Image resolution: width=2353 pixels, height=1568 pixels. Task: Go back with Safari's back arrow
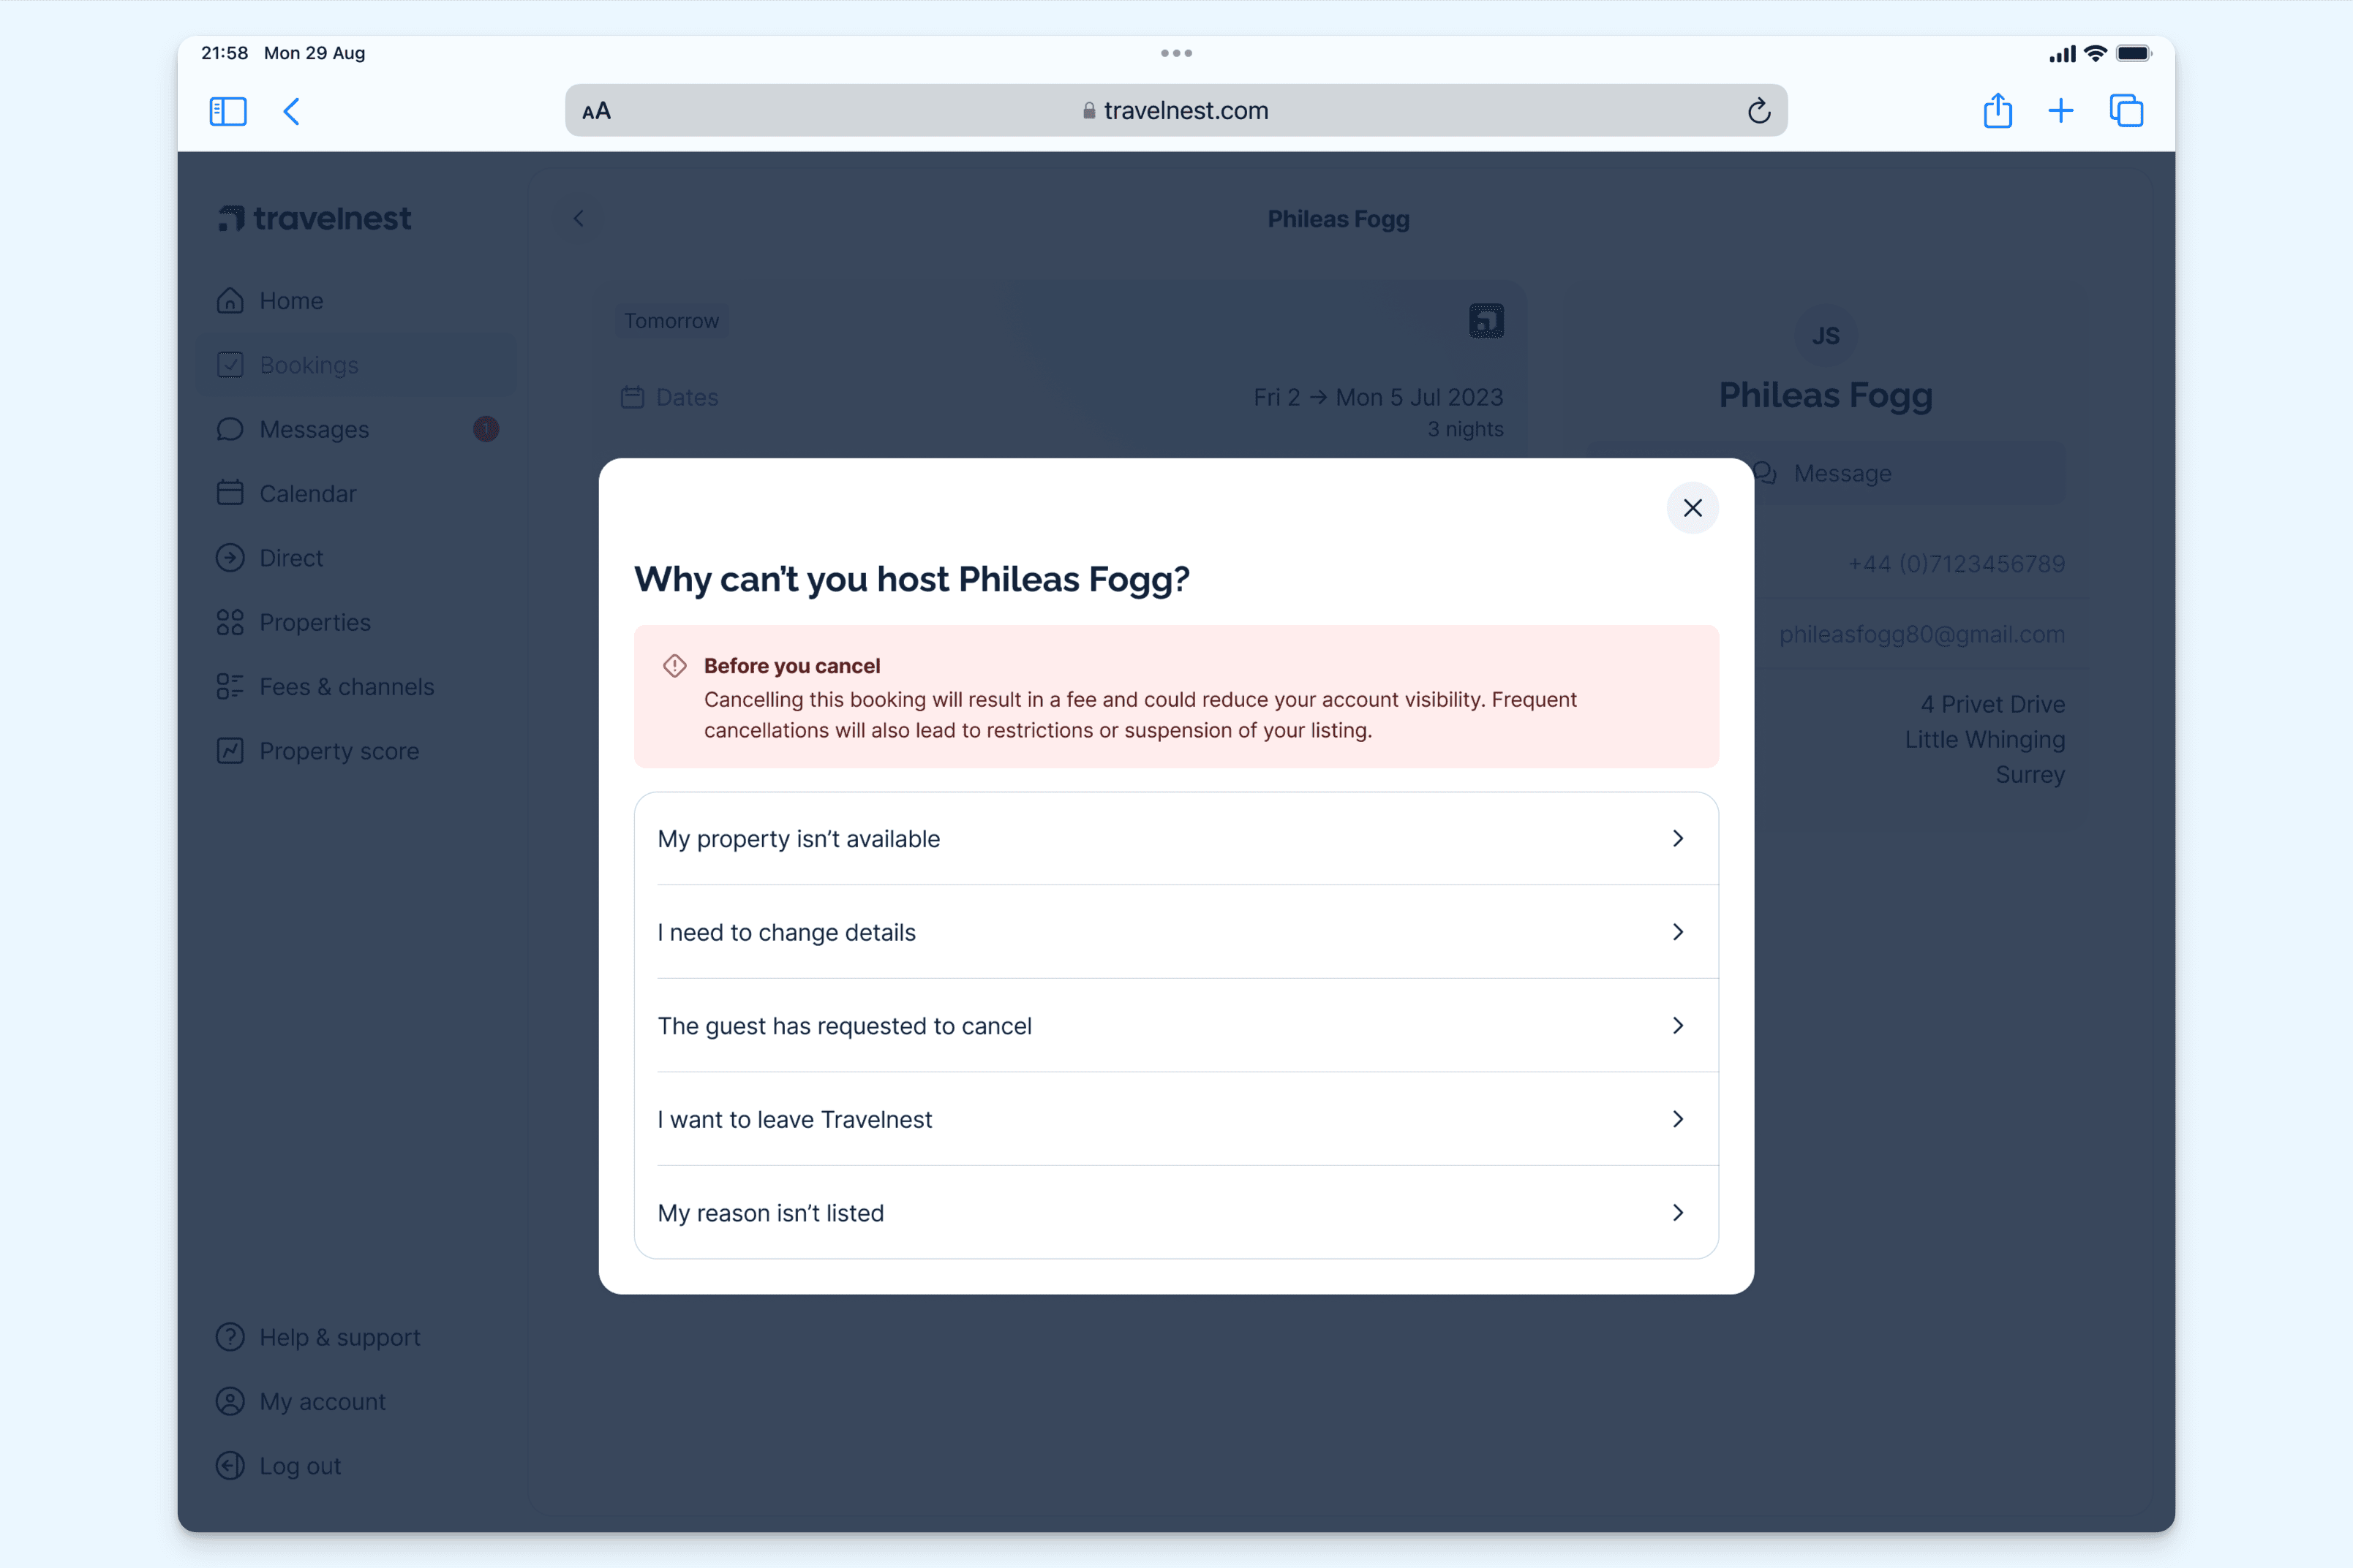pos(291,111)
